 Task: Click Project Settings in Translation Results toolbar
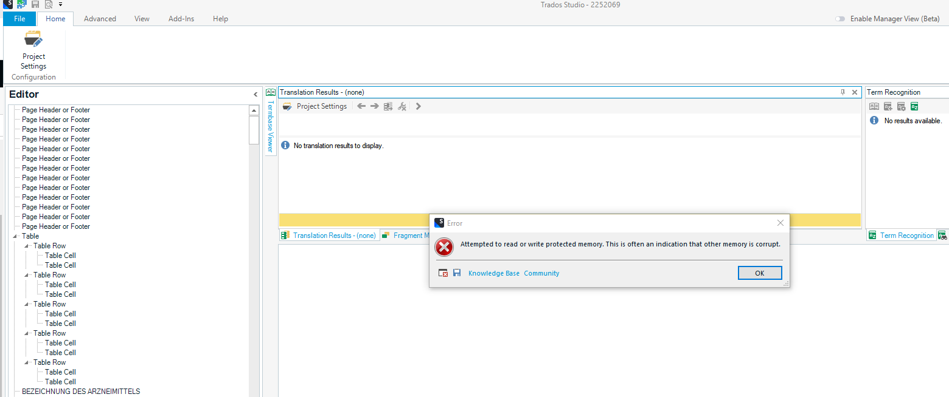(315, 106)
